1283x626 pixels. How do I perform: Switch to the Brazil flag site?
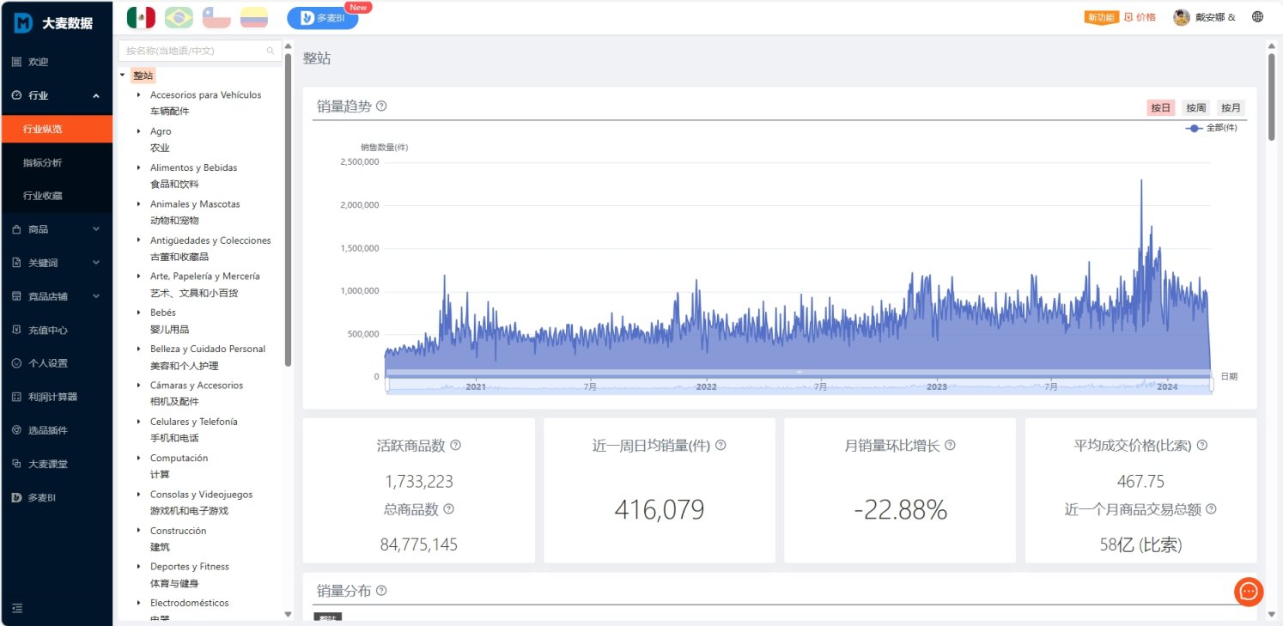179,17
